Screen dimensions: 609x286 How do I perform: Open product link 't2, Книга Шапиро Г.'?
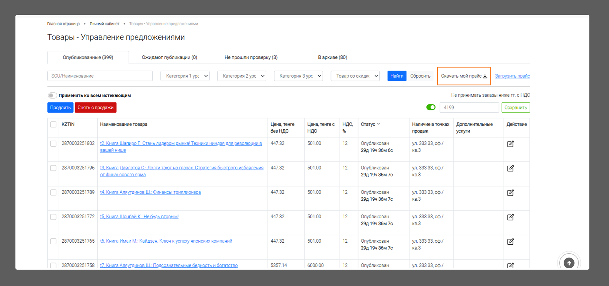point(181,147)
